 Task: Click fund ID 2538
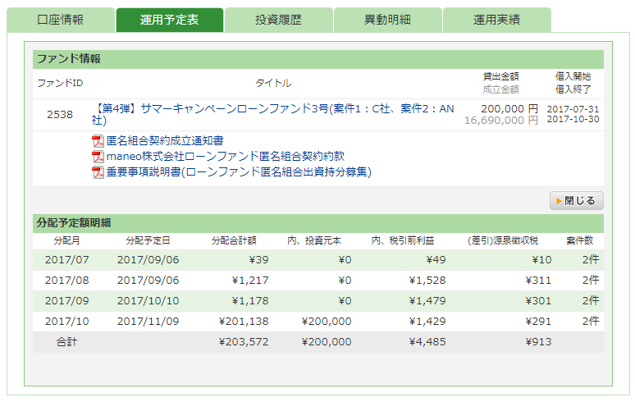(x=60, y=114)
